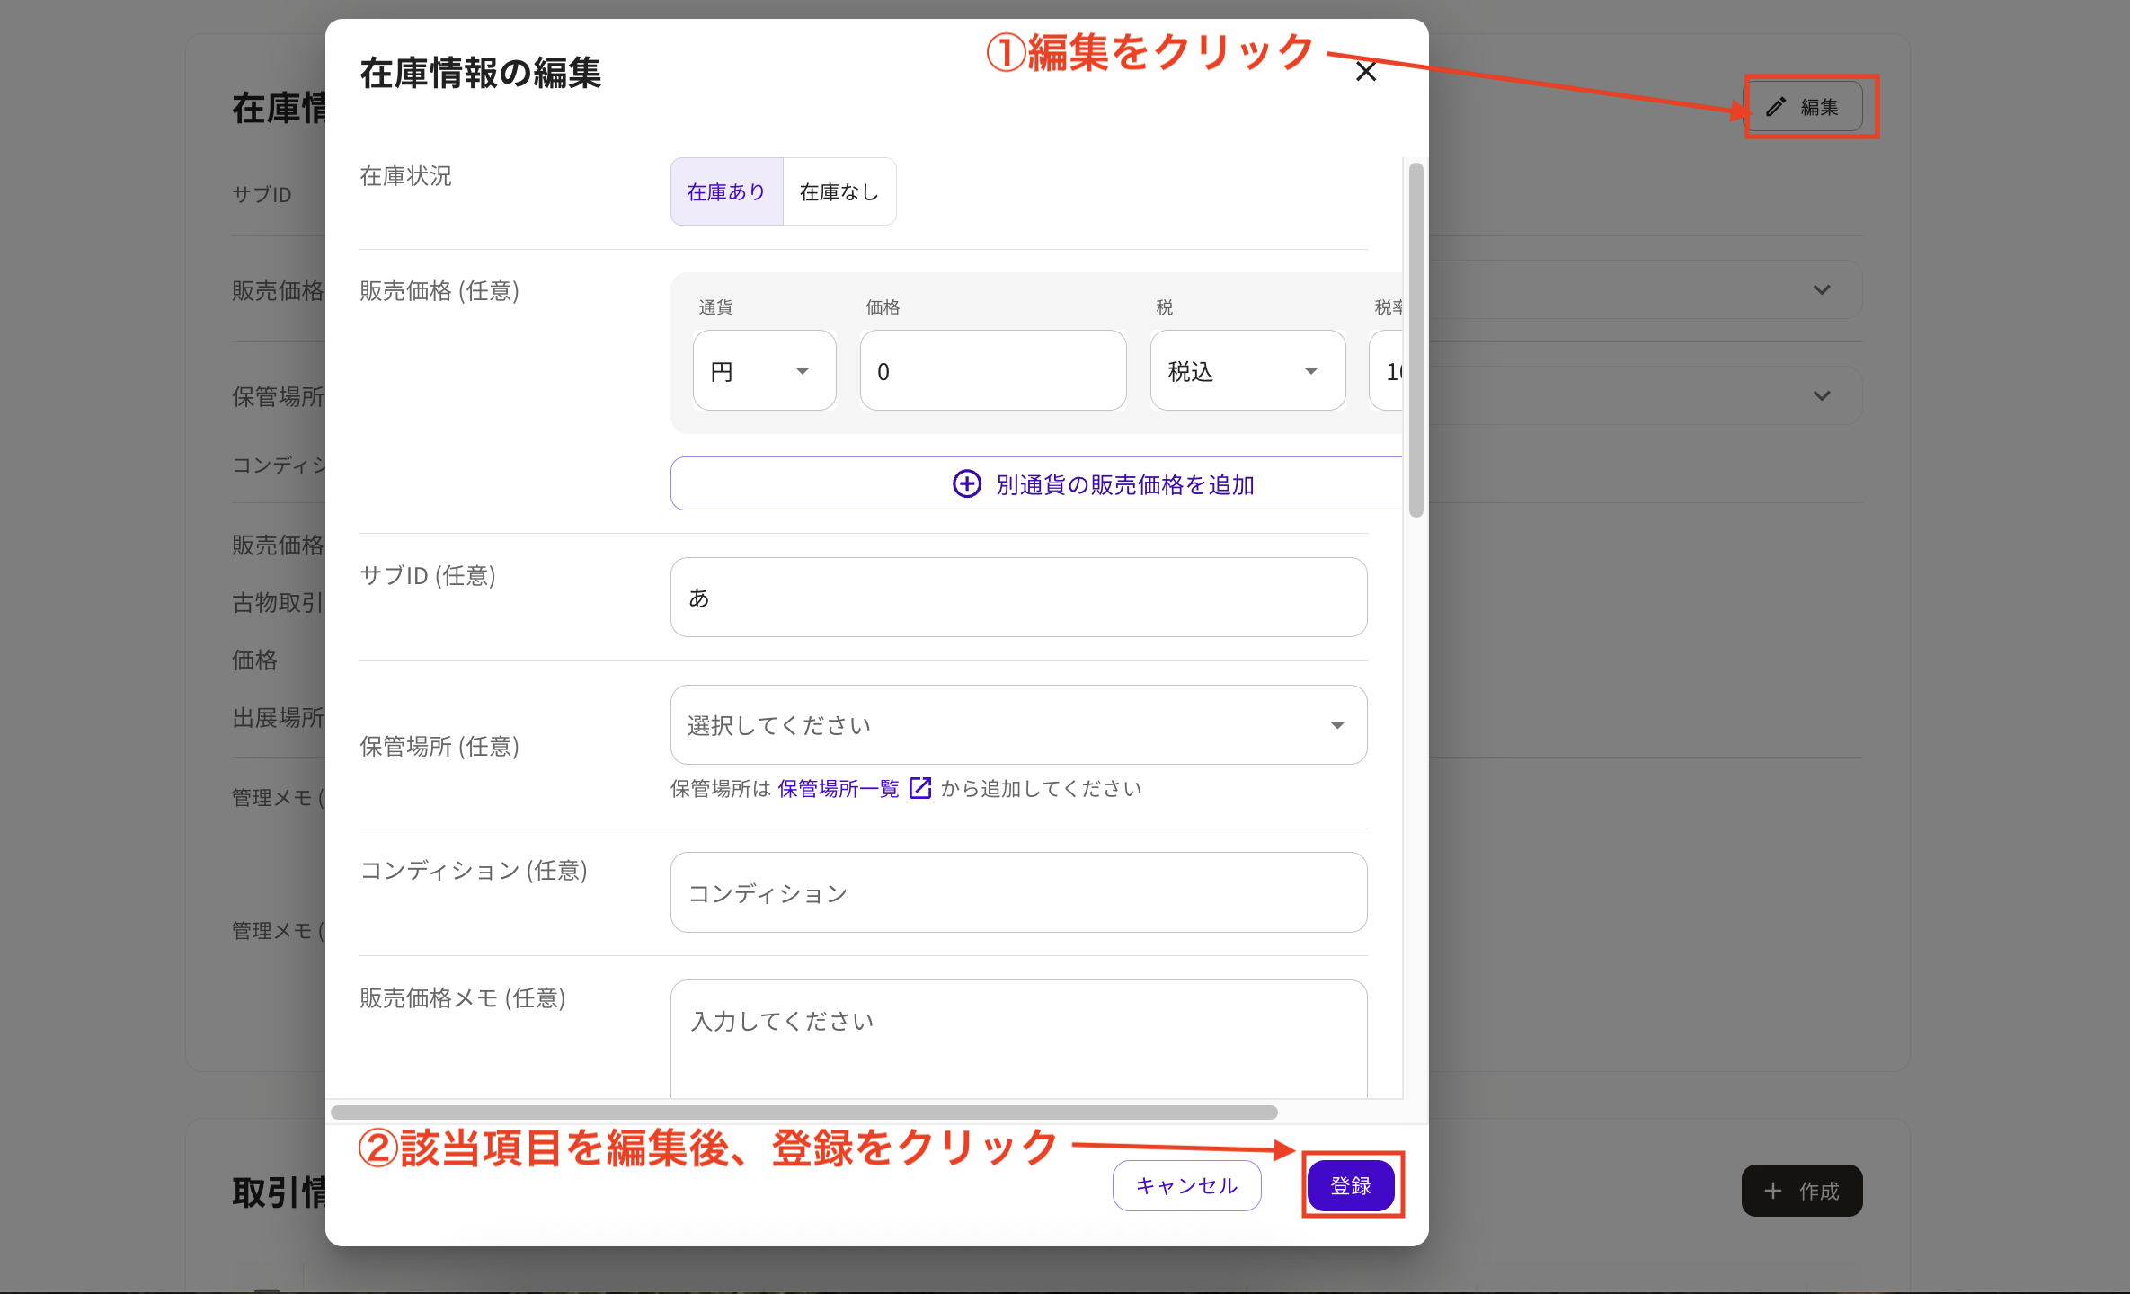The width and height of the screenshot is (2130, 1294).
Task: Click the 登録 button to register changes
Action: click(1351, 1185)
